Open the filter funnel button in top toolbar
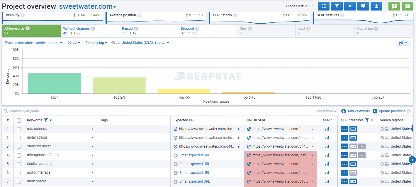Viewport: 416px width, 187px height. 337,6
